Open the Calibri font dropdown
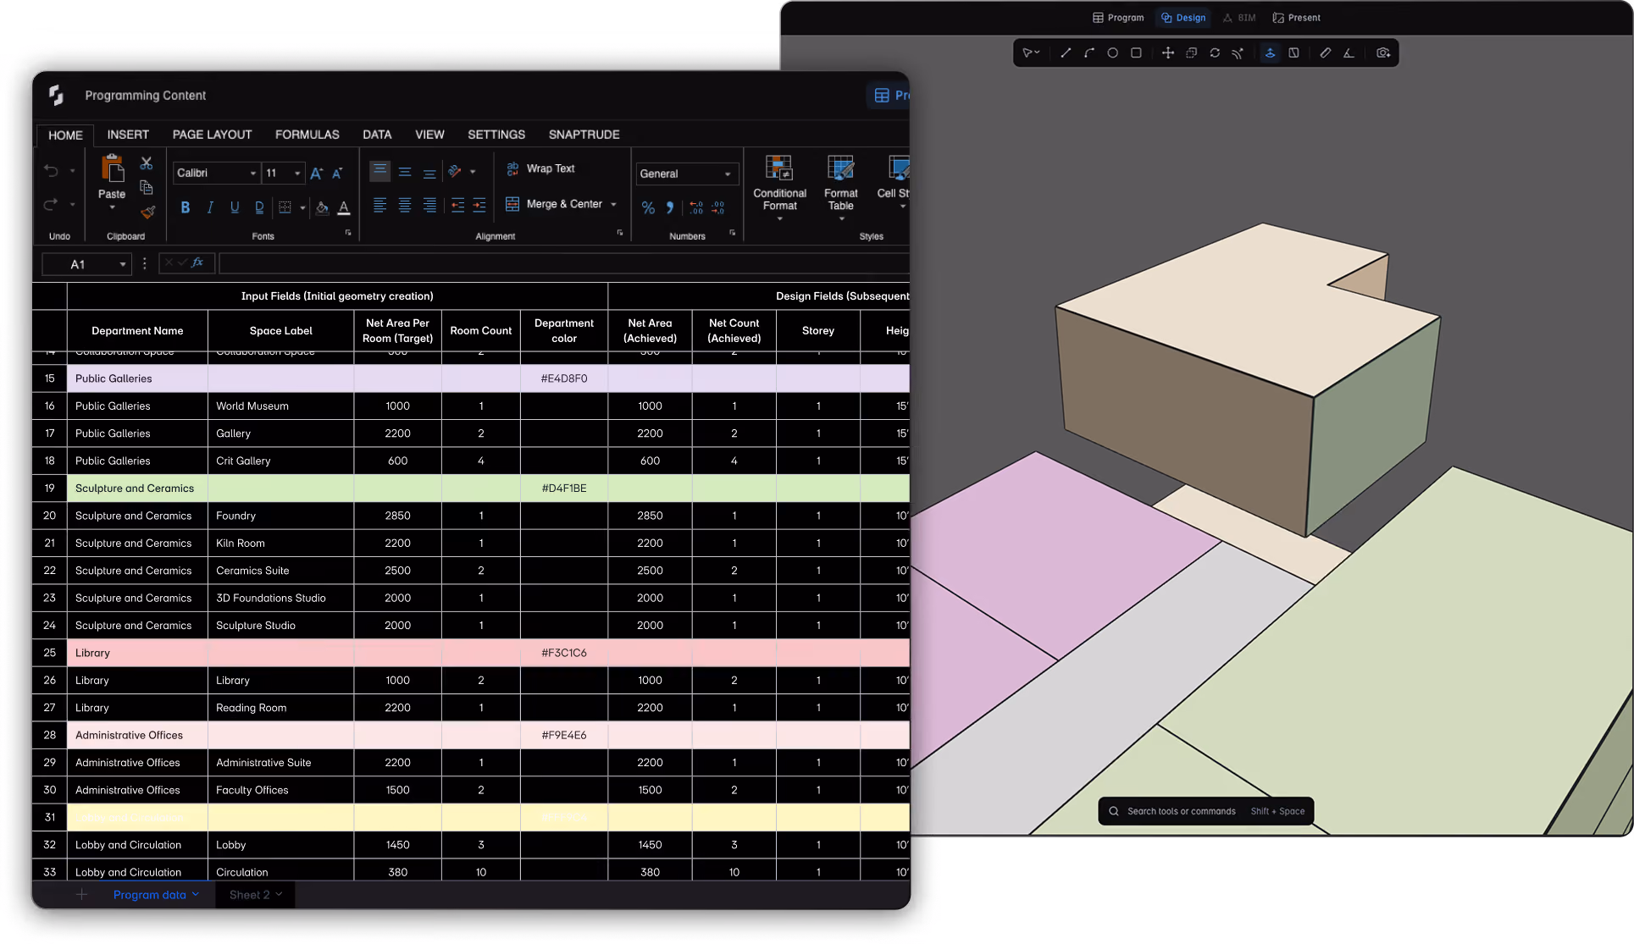The image size is (1634, 944). (216, 173)
